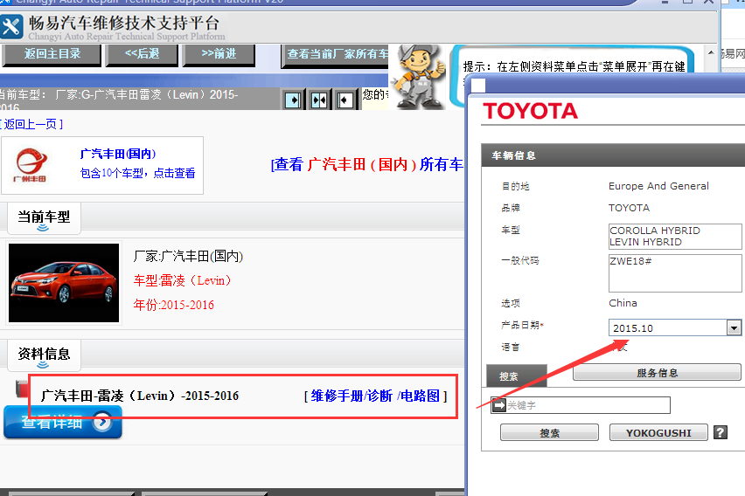Select the 2015.10 product date combo box
The height and width of the screenshot is (496, 745).
click(675, 327)
